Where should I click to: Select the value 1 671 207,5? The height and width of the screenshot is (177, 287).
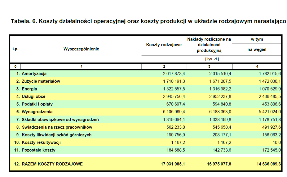[220, 81]
